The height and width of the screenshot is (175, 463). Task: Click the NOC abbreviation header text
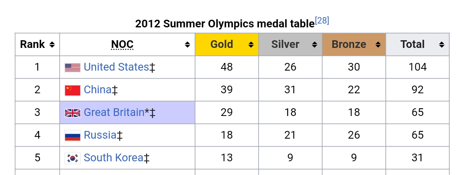point(122,44)
